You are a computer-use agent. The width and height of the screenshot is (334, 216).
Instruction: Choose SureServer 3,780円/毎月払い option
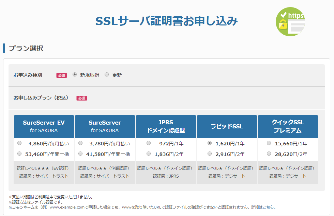[x=80, y=143]
